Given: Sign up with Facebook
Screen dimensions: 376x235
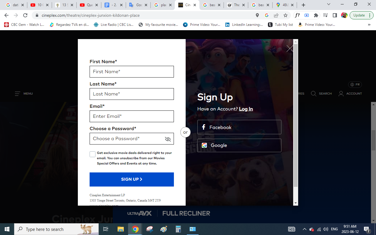Looking at the screenshot, I should tap(239, 127).
